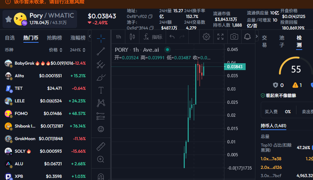Toggle the magnet mode tool
The image size is (313, 180).
coord(101,177)
